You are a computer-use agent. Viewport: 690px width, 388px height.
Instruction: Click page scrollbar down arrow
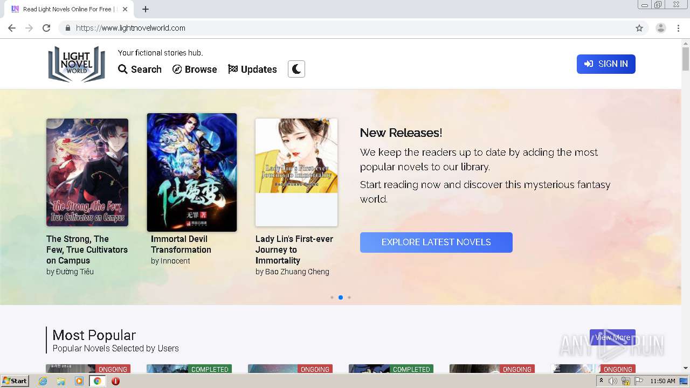[x=686, y=368]
